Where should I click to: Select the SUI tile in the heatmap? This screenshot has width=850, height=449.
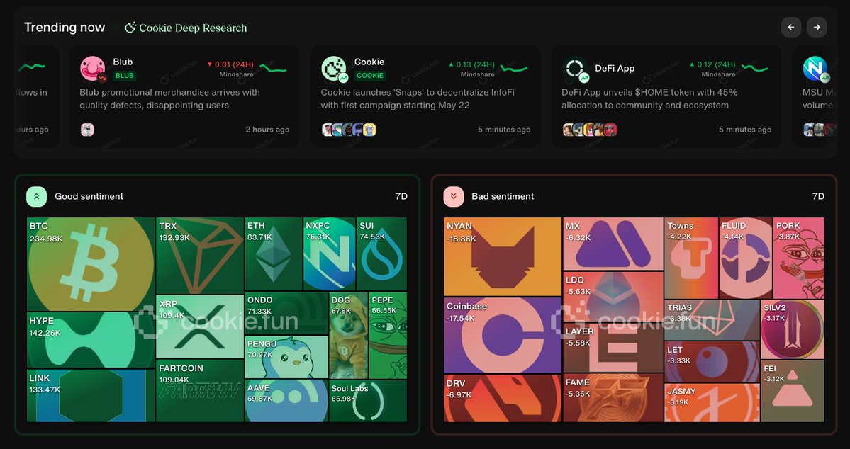pos(381,254)
